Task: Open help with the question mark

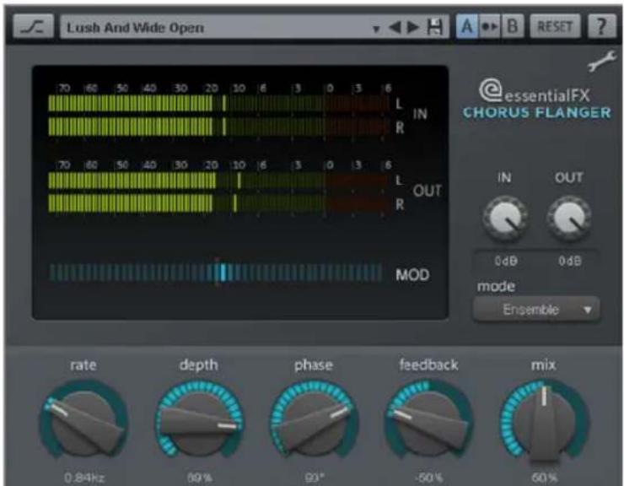Action: click(x=601, y=27)
